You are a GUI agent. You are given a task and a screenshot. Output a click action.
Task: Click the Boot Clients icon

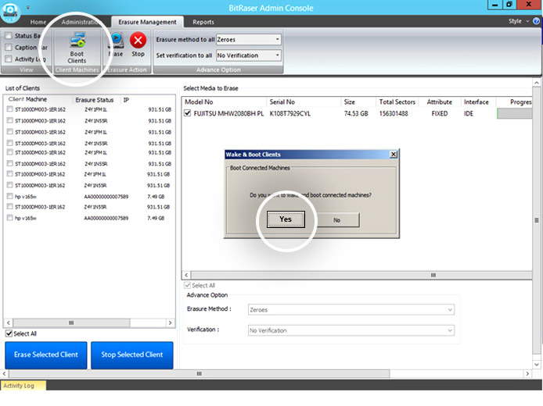(x=77, y=41)
